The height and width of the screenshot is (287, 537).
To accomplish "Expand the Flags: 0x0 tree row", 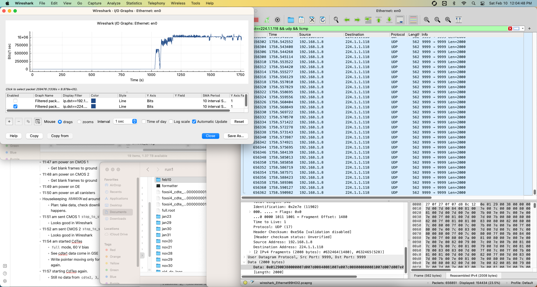I will [250, 212].
